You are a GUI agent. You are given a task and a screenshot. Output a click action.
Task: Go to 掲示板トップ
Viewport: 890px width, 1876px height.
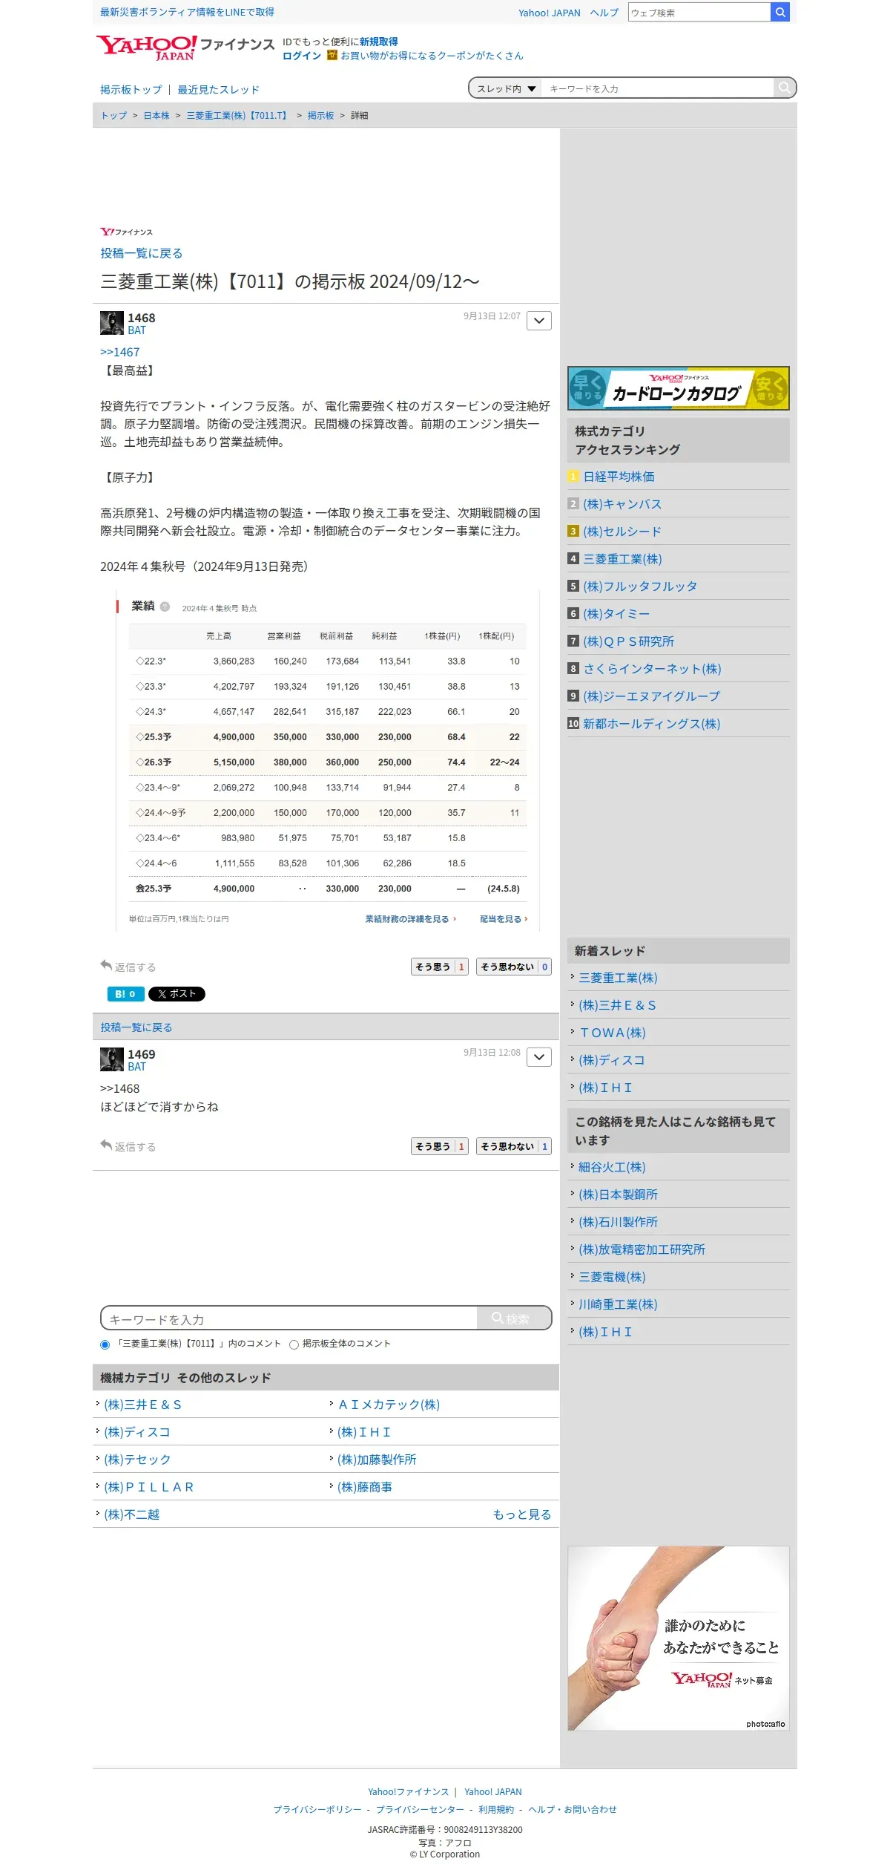131,90
